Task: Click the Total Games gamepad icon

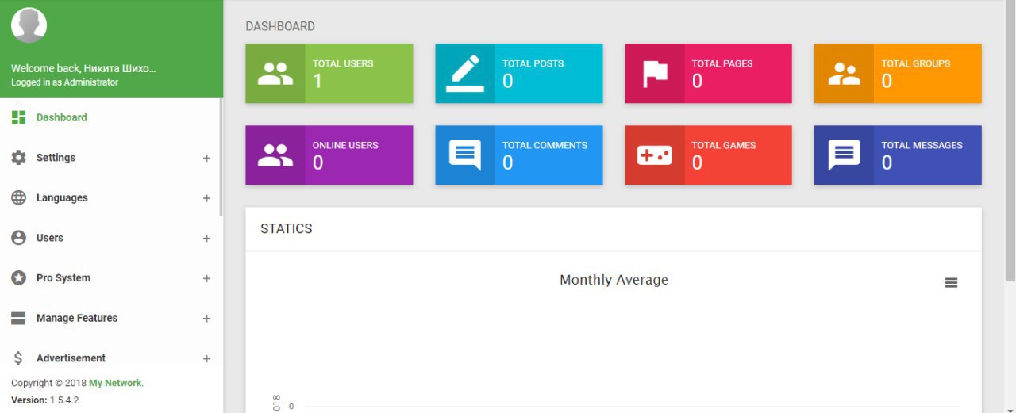Action: (655, 155)
